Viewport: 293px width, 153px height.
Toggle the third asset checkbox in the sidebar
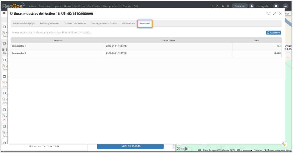4,60
